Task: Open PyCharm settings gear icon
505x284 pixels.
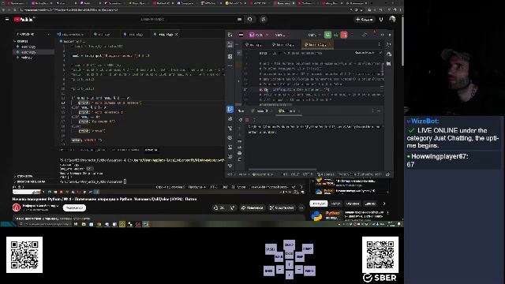Action: (365, 35)
